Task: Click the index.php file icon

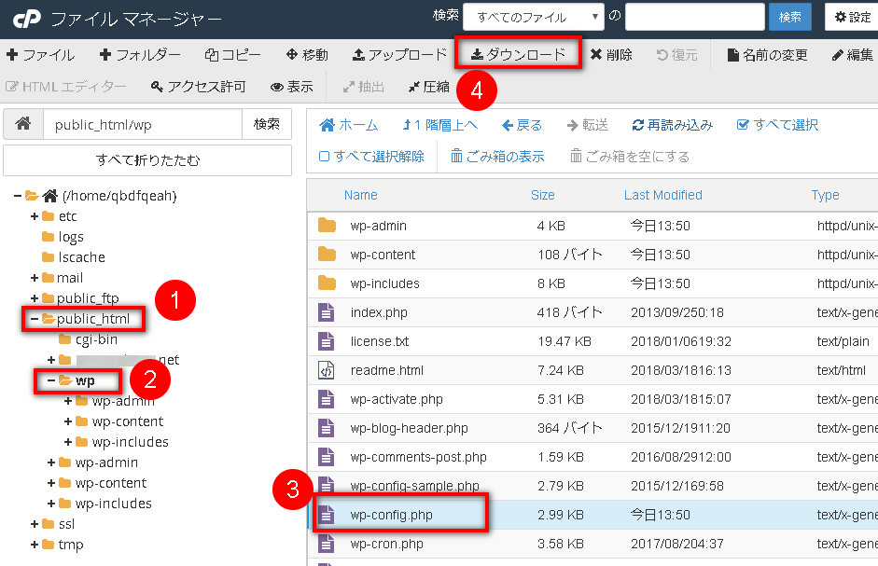Action: click(x=326, y=312)
